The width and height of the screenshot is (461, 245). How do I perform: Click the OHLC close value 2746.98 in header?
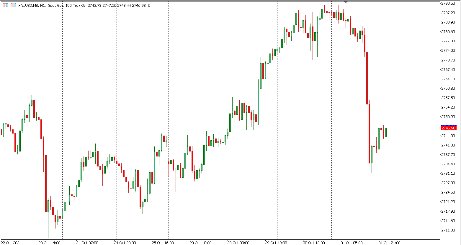click(x=139, y=5)
